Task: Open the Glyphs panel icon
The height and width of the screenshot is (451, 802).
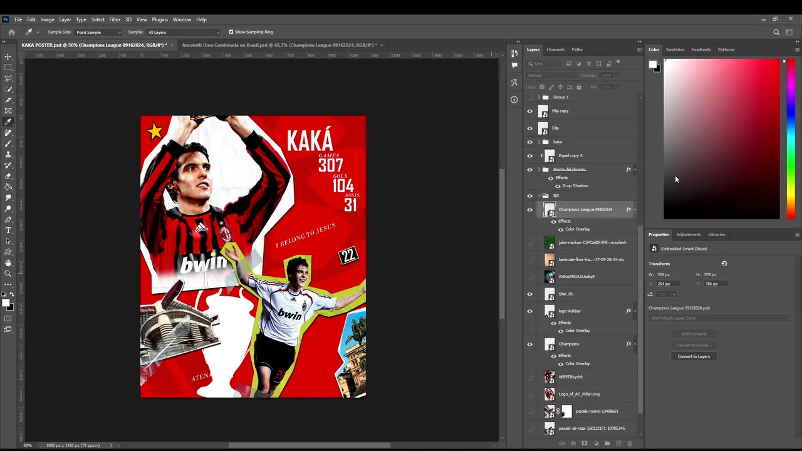Action: coord(514,82)
